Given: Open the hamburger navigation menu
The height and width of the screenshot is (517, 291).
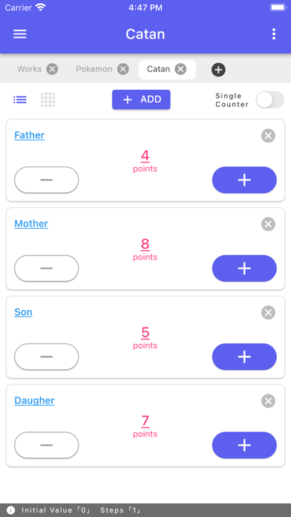Looking at the screenshot, I should 20,34.
